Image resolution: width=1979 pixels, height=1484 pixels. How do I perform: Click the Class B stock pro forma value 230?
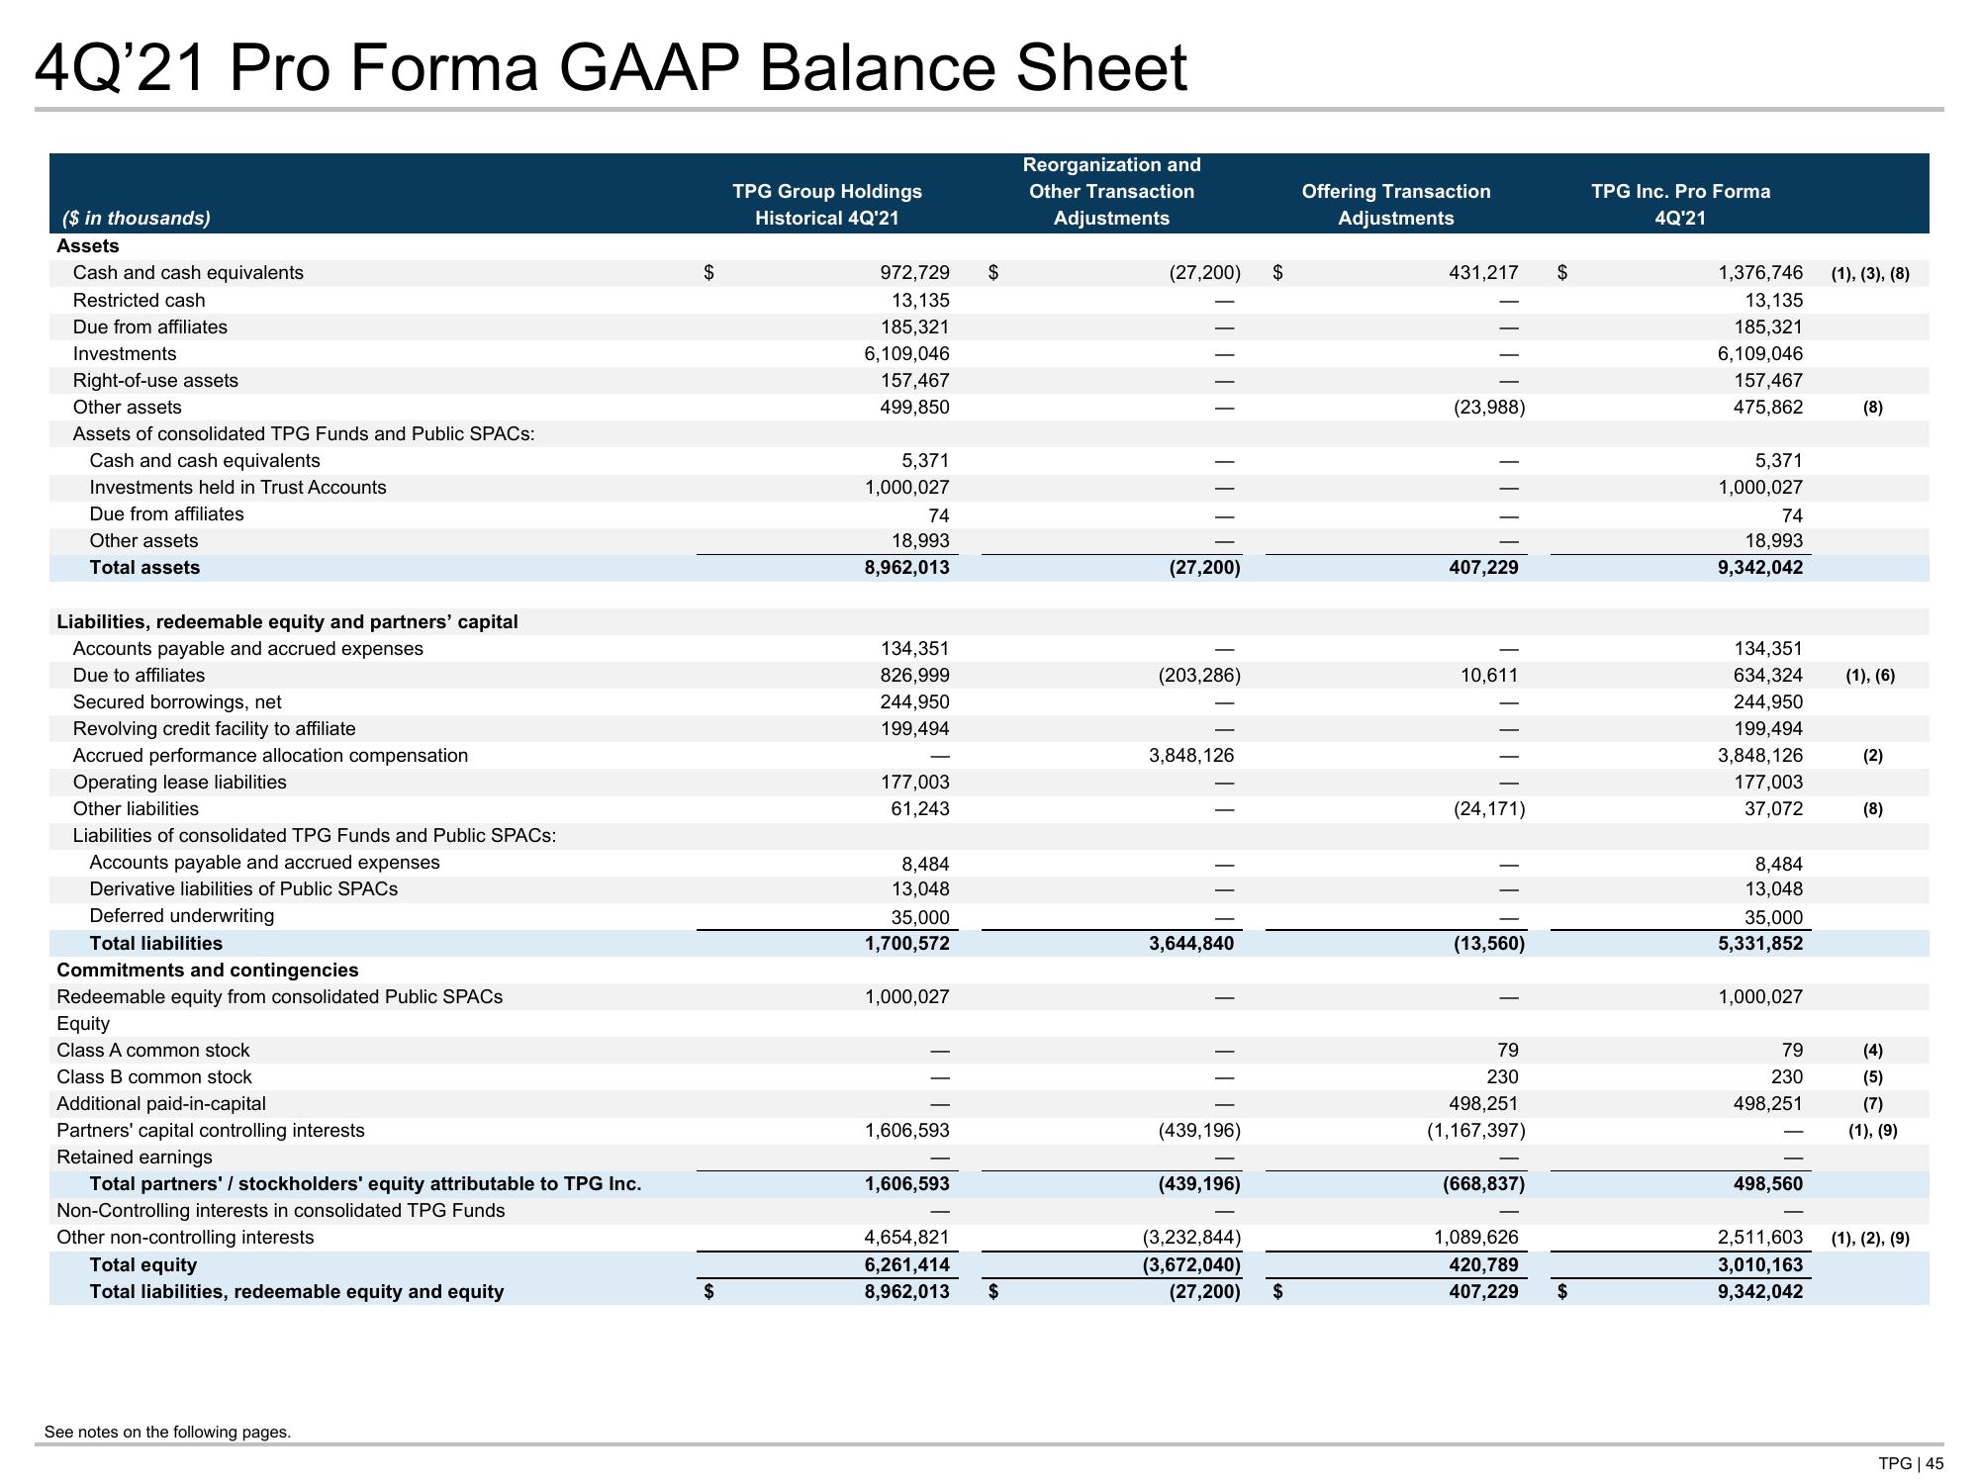(1786, 1076)
